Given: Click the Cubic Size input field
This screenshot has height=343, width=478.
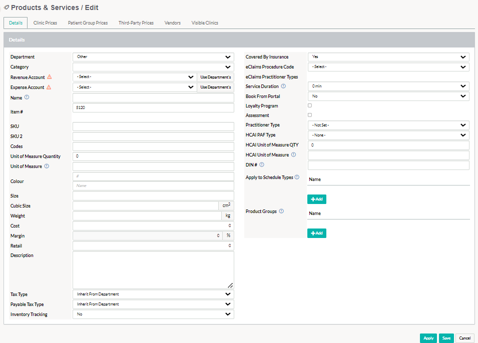Looking at the screenshot, I should click(146, 206).
